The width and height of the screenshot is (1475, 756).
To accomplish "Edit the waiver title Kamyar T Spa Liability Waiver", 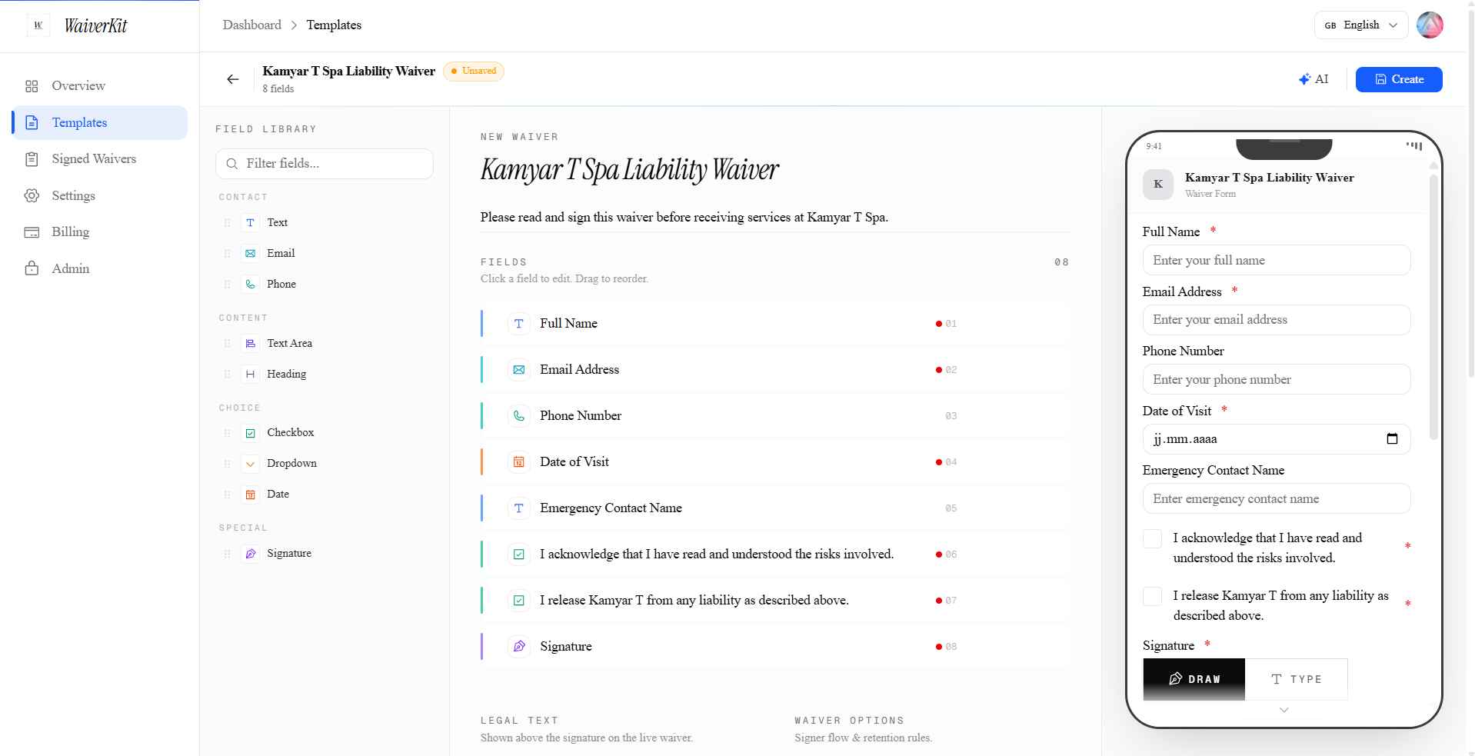I will coord(630,170).
